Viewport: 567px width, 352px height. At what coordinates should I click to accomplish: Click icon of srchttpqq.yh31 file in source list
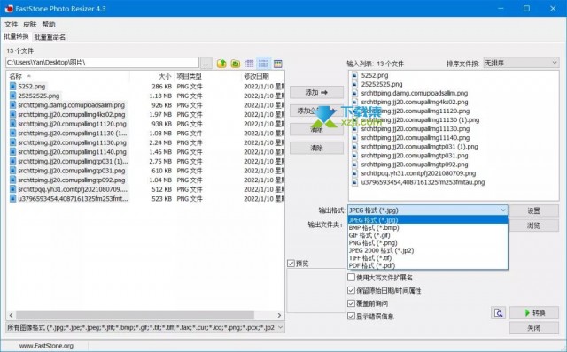13,189
